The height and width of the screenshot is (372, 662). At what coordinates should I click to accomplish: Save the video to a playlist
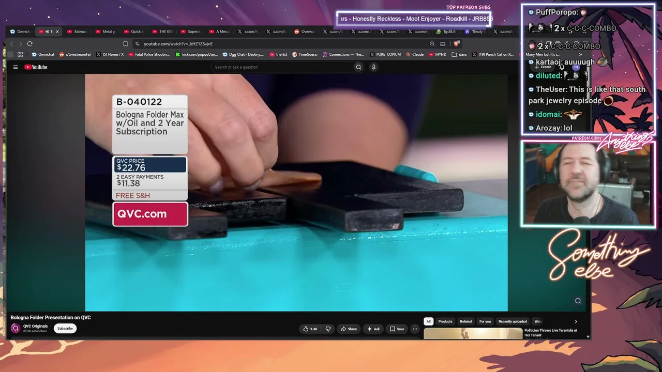click(x=397, y=329)
